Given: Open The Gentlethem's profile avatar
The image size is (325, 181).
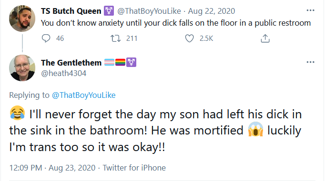Looking at the screenshot, I should click(x=22, y=68).
